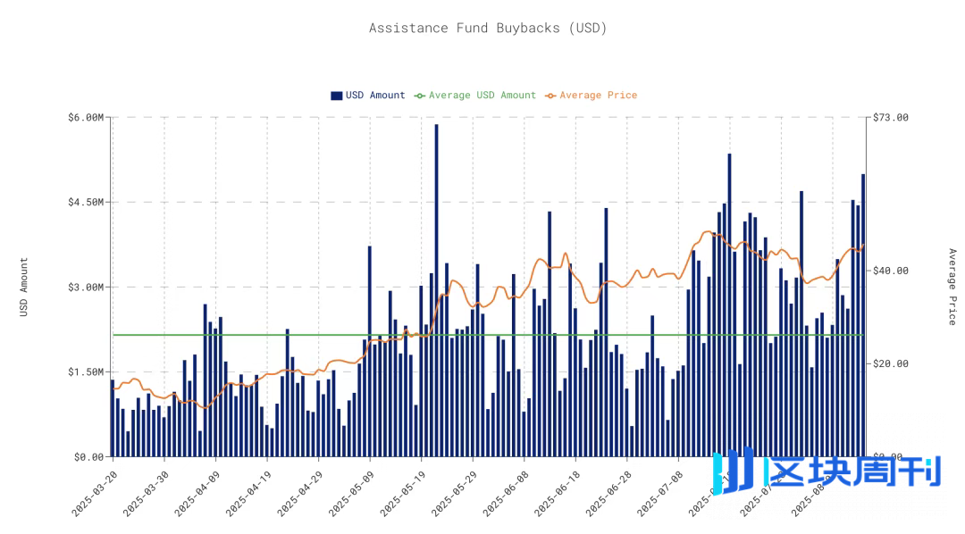
Task: Click the green Average USD Amount legend marker
Action: [420, 96]
